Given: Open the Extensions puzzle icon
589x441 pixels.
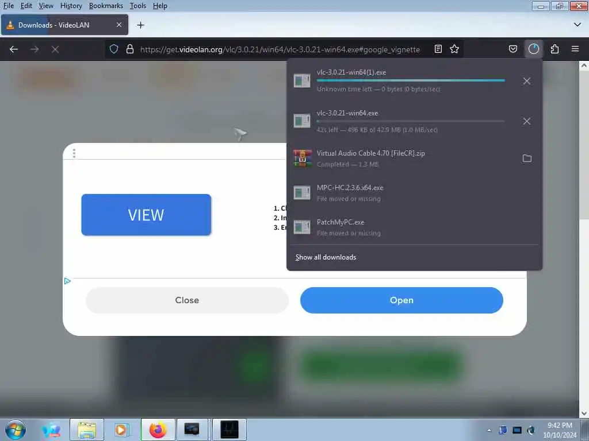Looking at the screenshot, I should [554, 49].
